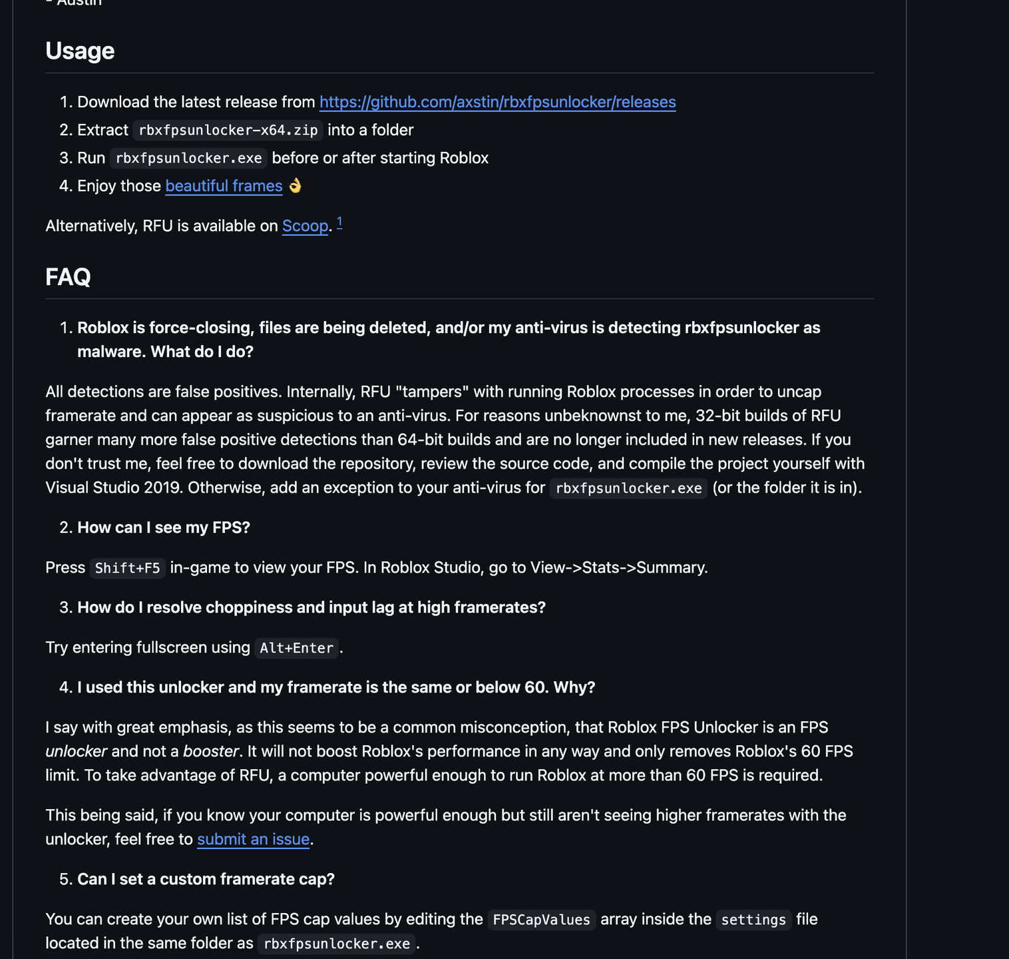Click the 'beautiful frames' link
This screenshot has width=1009, height=959.
(224, 186)
